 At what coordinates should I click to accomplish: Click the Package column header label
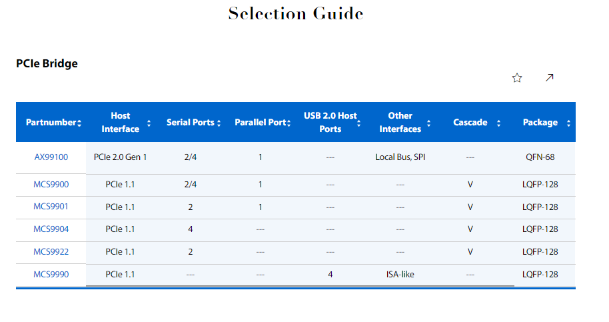[540, 123]
